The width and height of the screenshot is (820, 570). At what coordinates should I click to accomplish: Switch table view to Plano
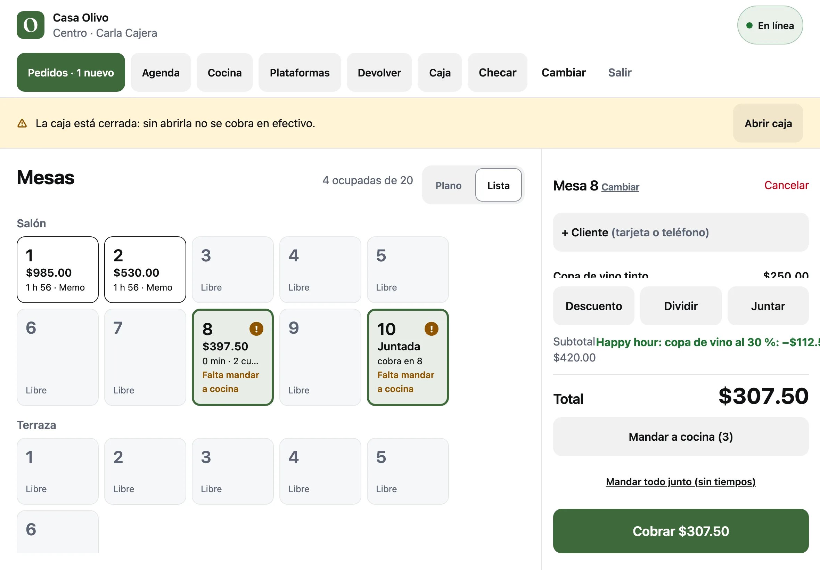click(448, 185)
